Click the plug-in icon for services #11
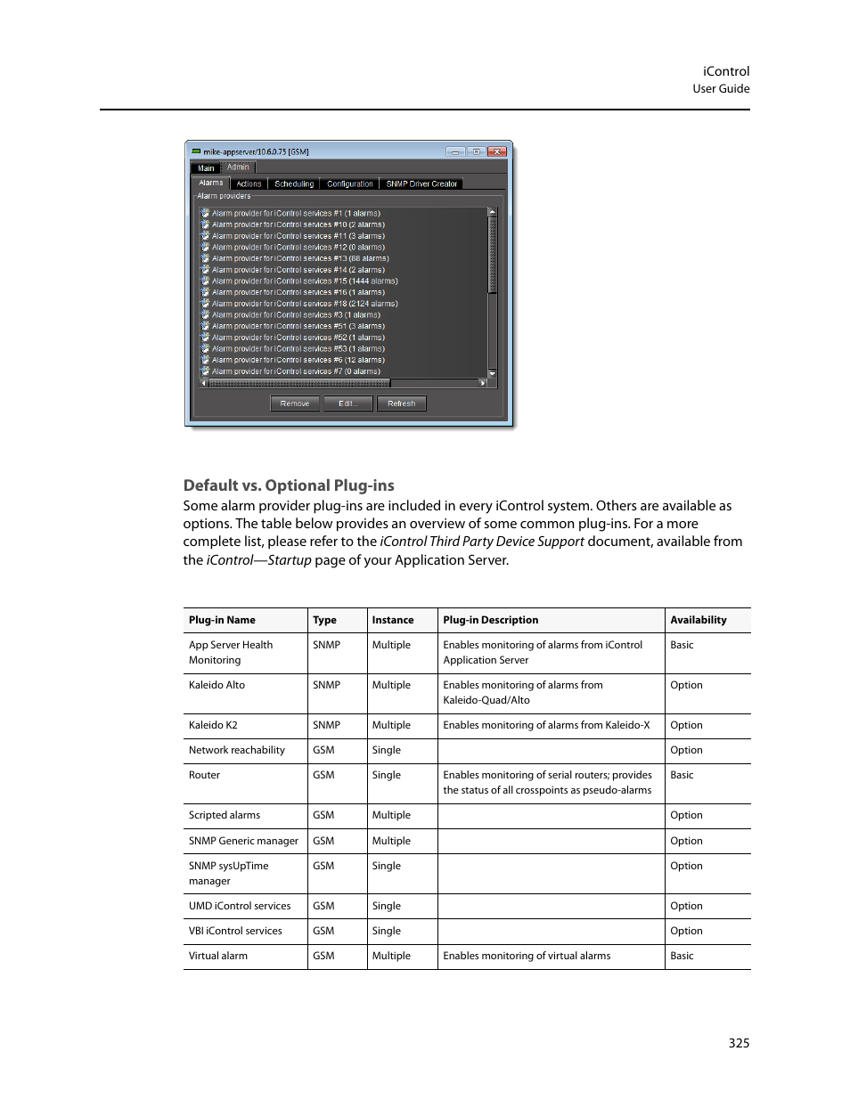This screenshot has width=850, height=1100. (x=205, y=236)
